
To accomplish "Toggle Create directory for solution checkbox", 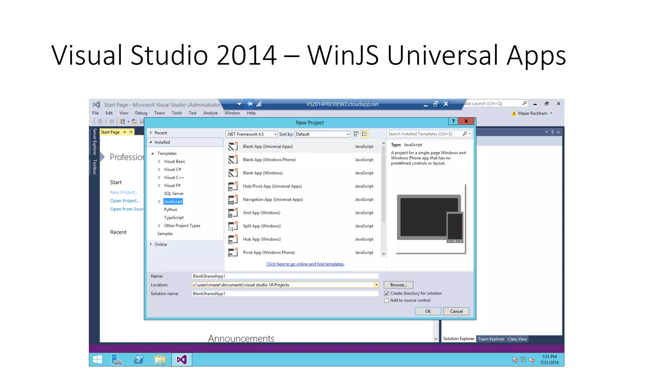I will (386, 293).
